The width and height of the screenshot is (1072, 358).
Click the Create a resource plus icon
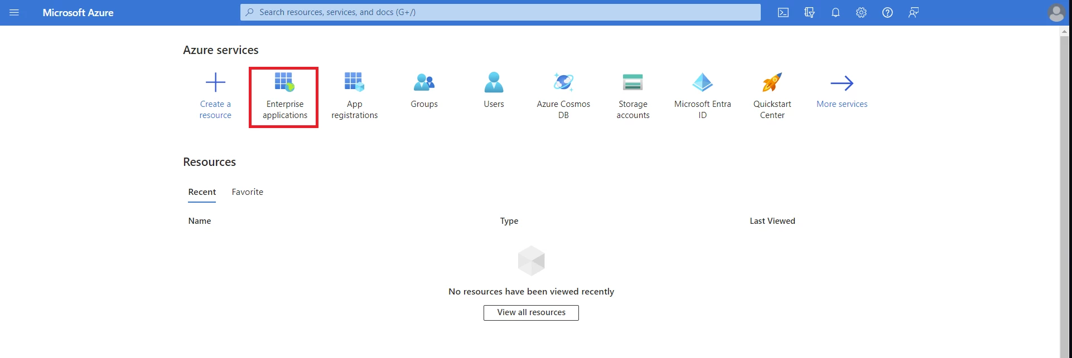point(215,82)
